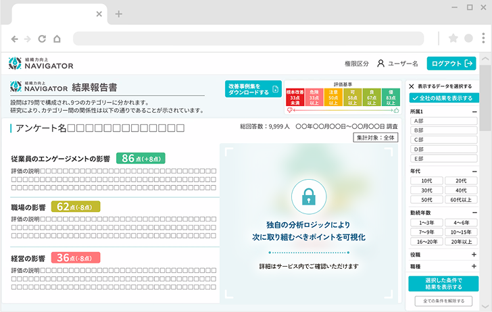The width and height of the screenshot is (492, 312).
Task: Select the 16〜20年 tenure filter
Action: coord(426,242)
